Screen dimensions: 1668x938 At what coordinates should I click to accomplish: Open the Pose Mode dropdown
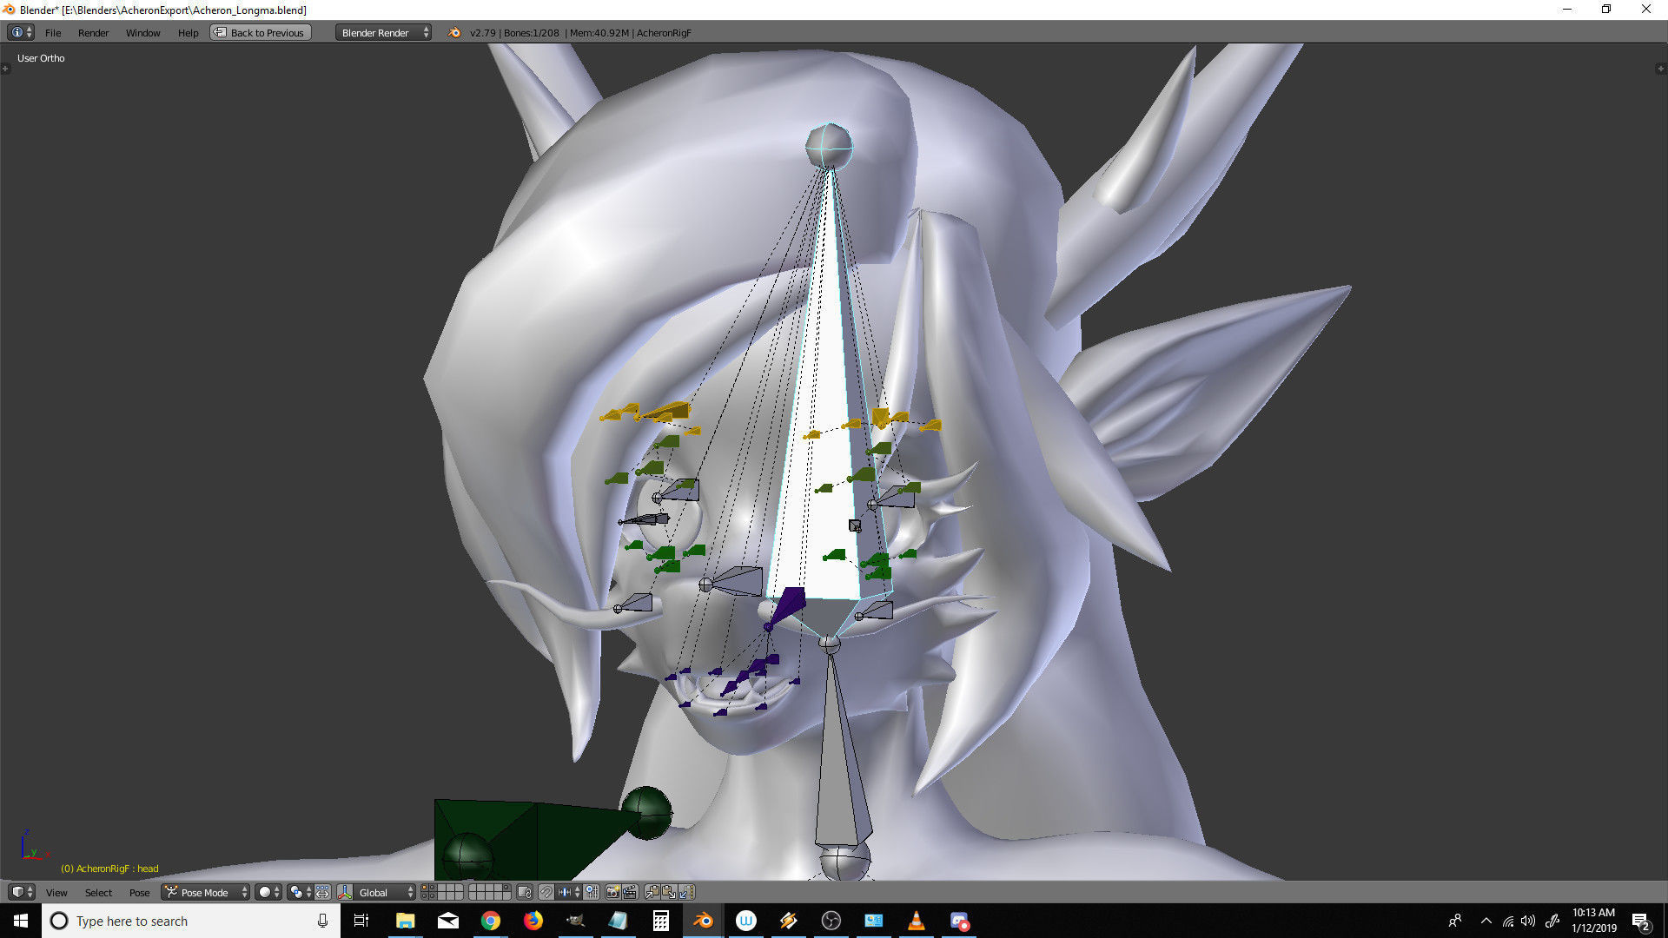point(206,892)
